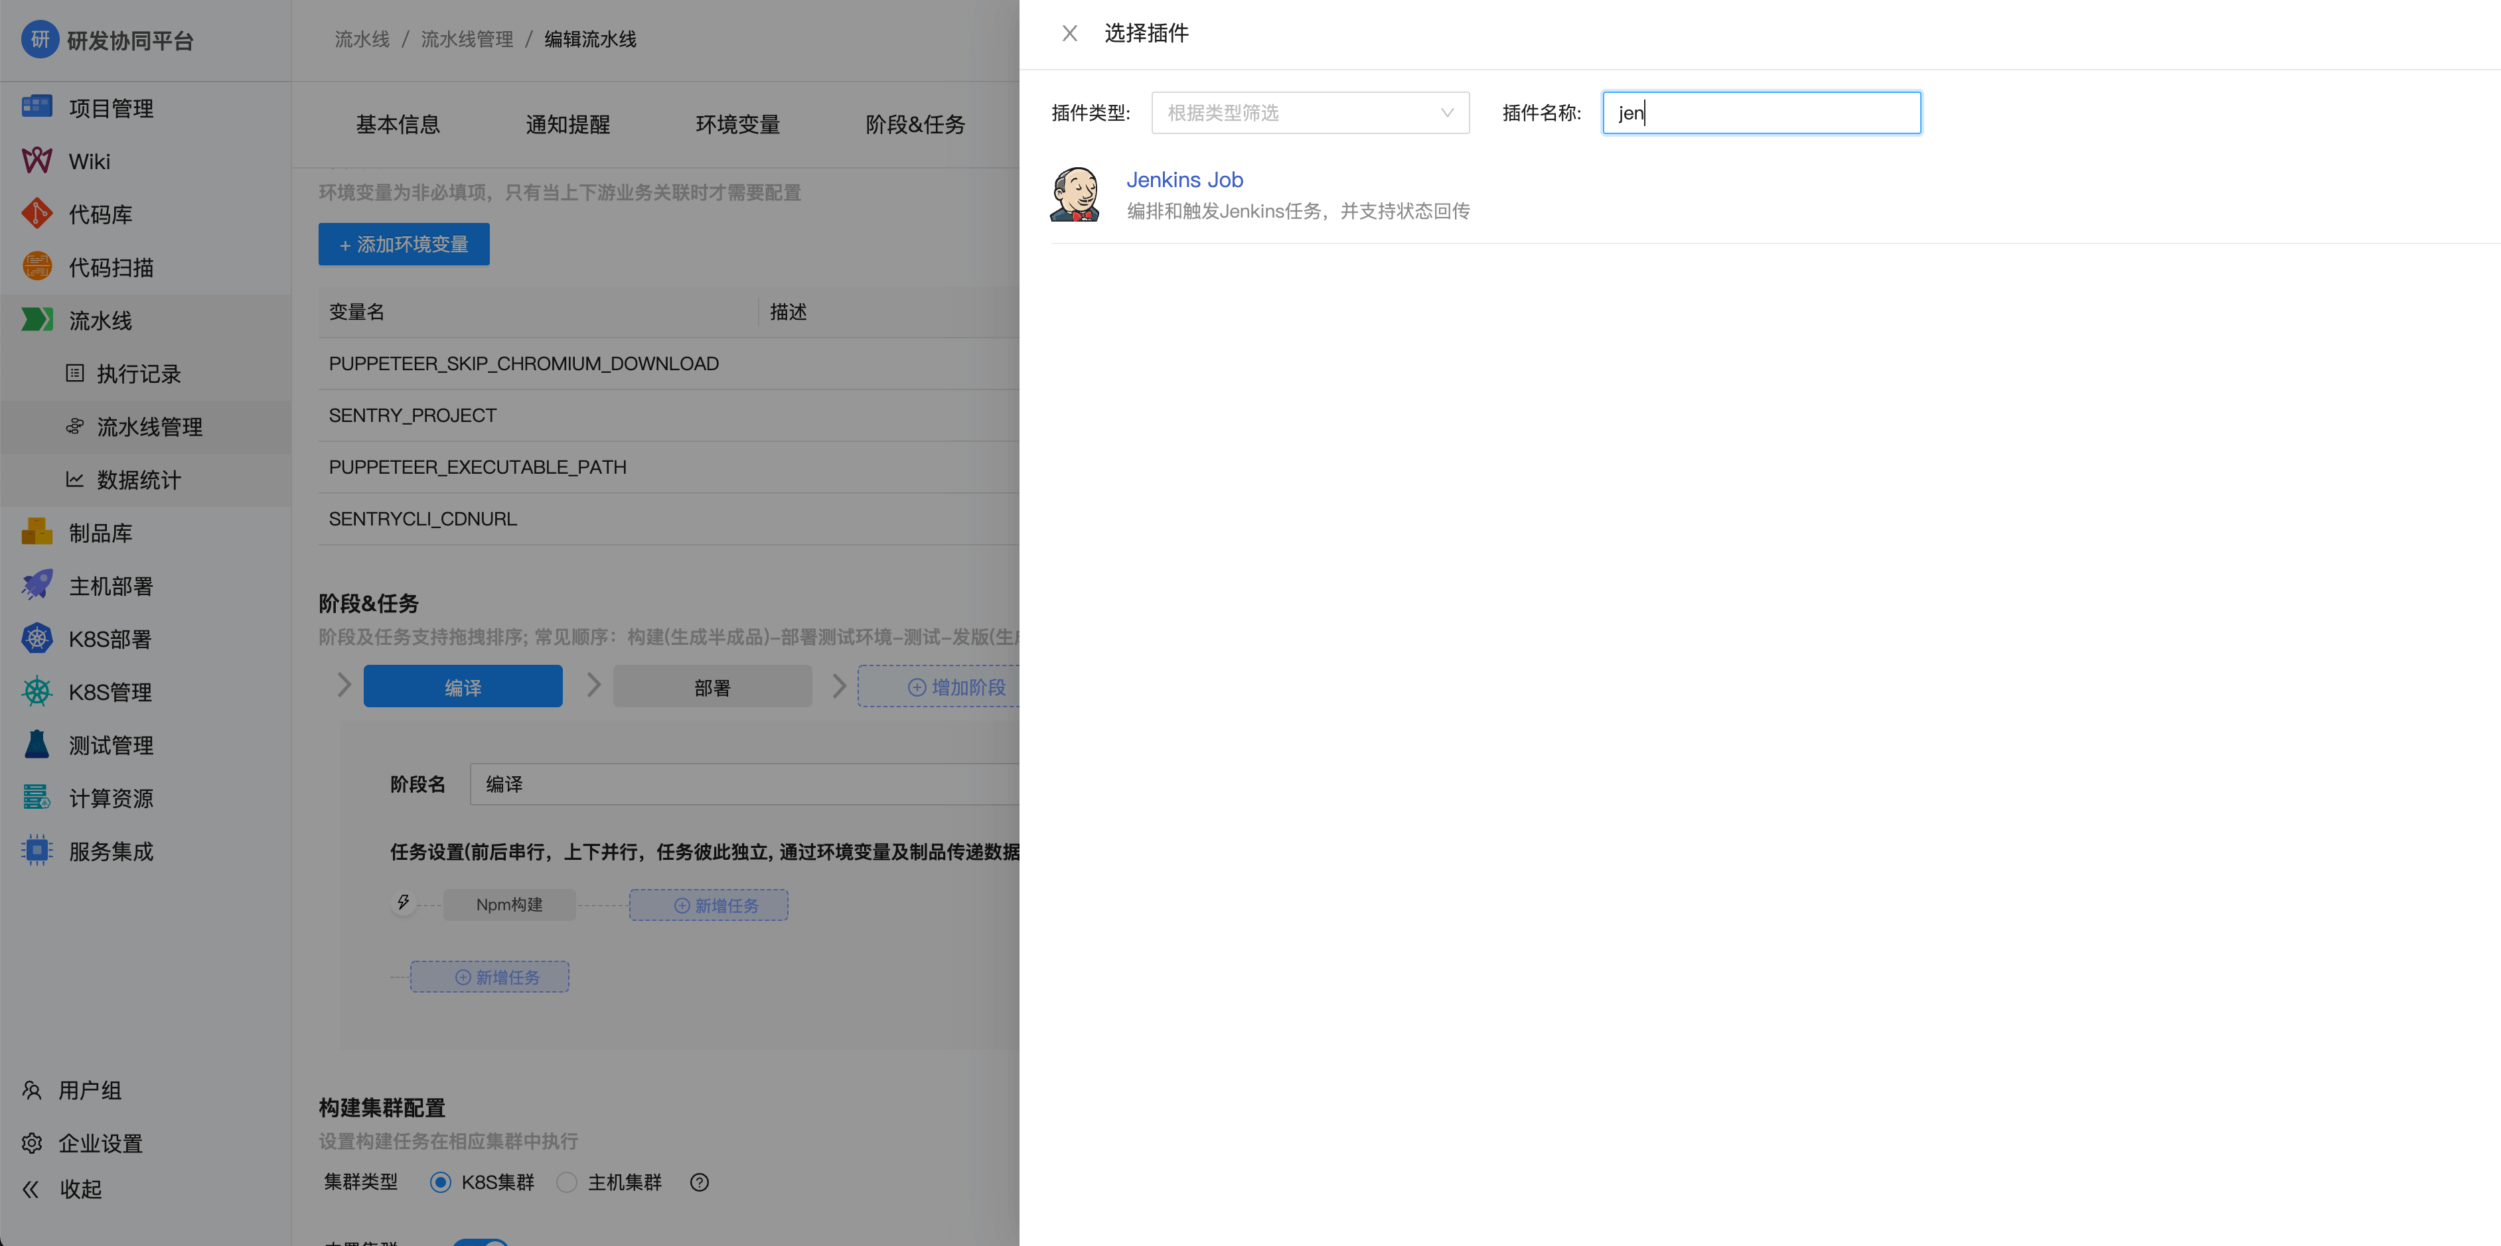Click chevron before the 编译 stage
The height and width of the screenshot is (1246, 2501).
pos(344,685)
